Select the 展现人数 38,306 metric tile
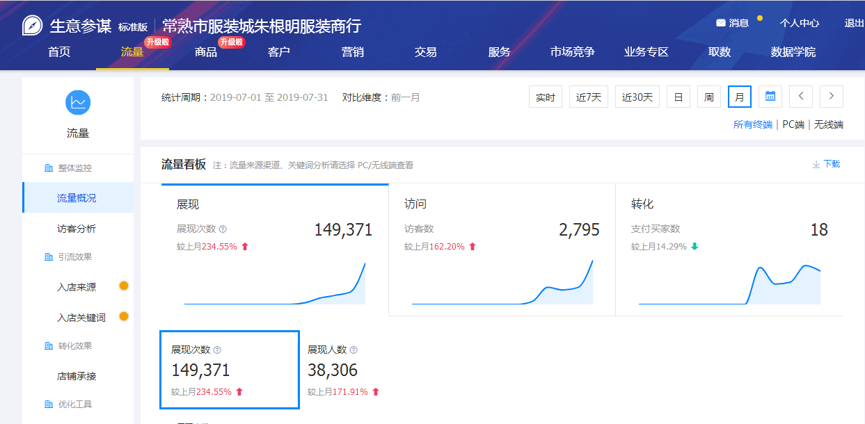Image resolution: width=865 pixels, height=424 pixels. click(x=344, y=370)
